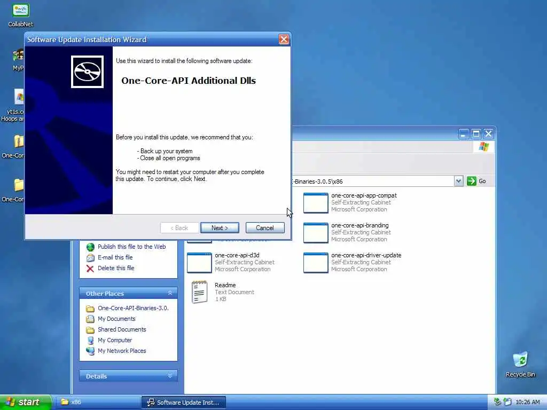The height and width of the screenshot is (410, 547).
Task: Click 'Self-Extracting Cabinet' under one-core-api-branding
Action: pyautogui.click(x=361, y=232)
